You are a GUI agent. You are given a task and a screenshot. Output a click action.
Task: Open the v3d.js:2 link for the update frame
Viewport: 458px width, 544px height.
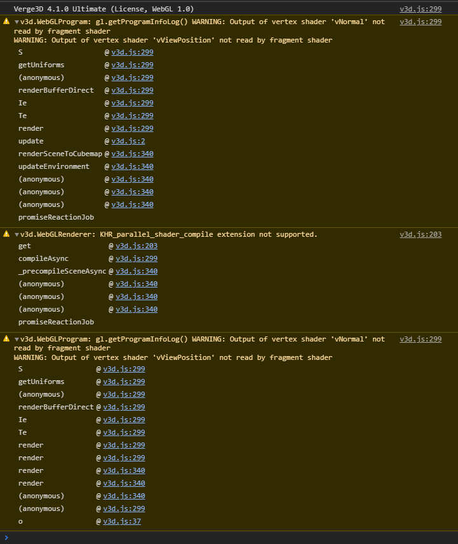pyautogui.click(x=128, y=141)
